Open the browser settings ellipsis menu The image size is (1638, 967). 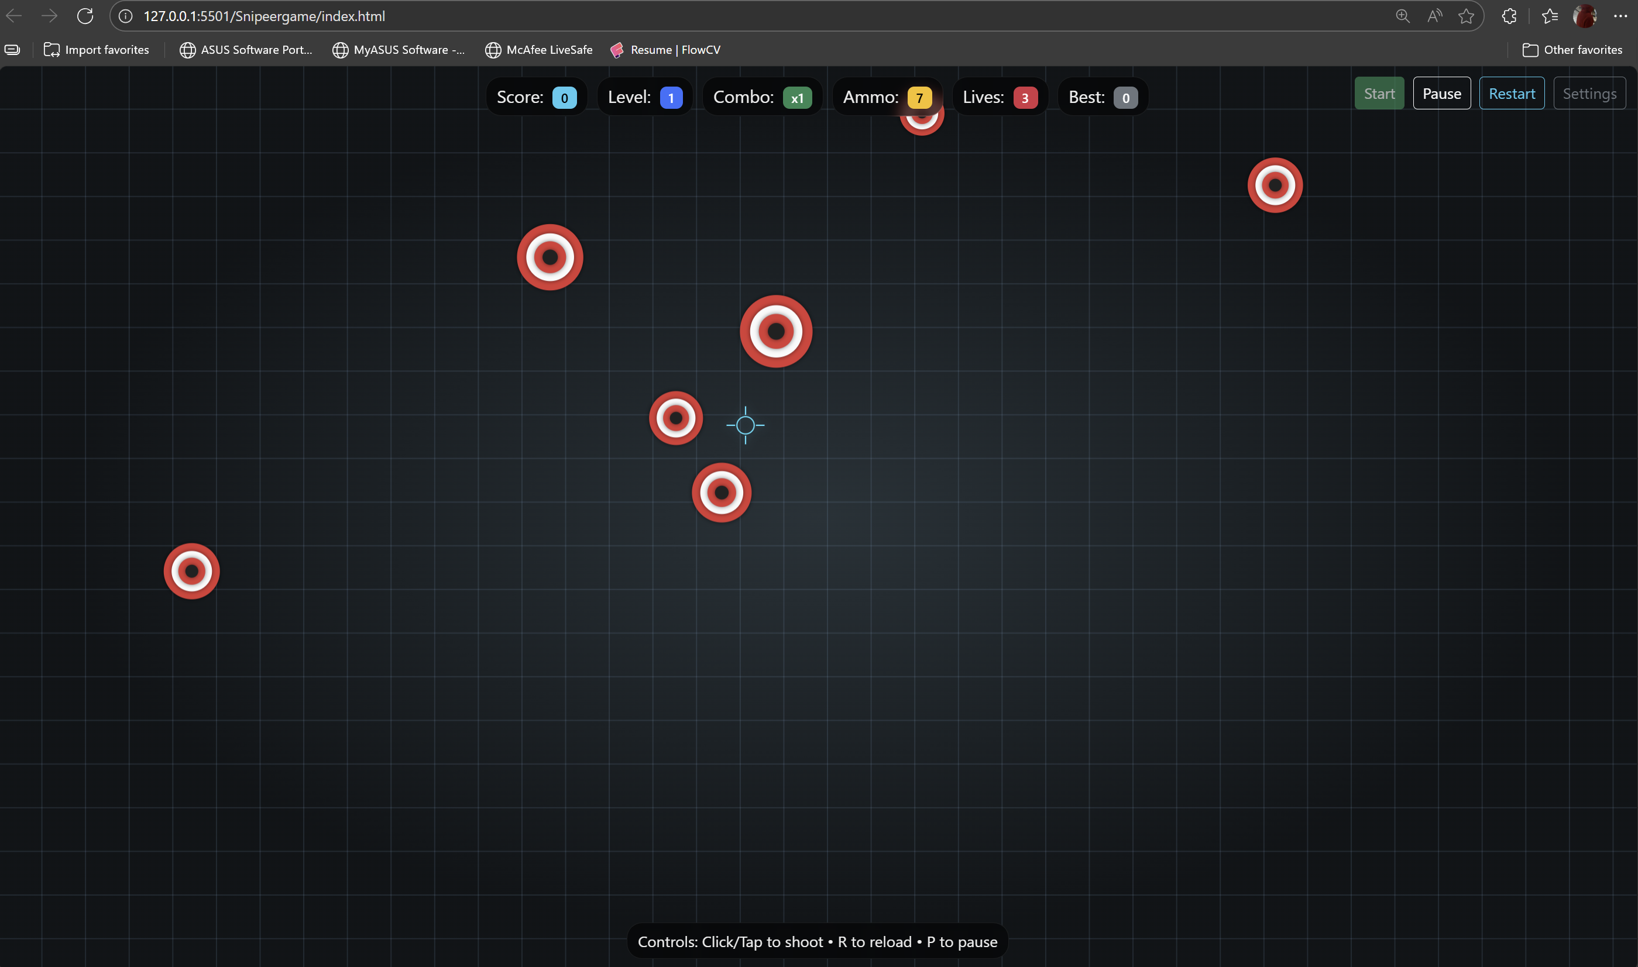[x=1620, y=16]
